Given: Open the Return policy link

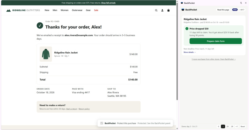Looking at the screenshot, I should point(84,109).
